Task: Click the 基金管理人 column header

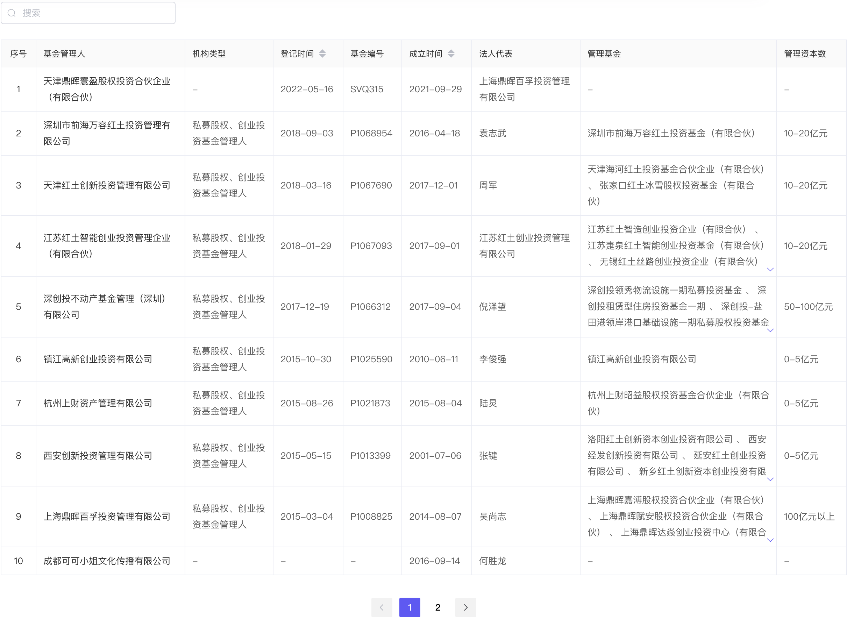Action: pyautogui.click(x=64, y=54)
